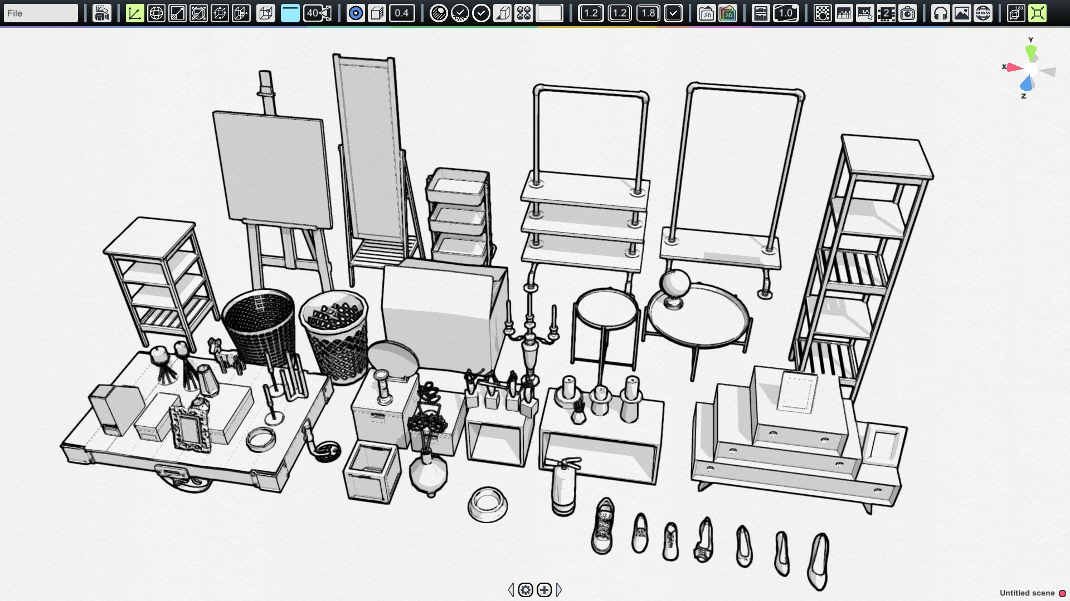Click the cyan background color swatch
This screenshot has height=601, width=1070.
(x=290, y=13)
